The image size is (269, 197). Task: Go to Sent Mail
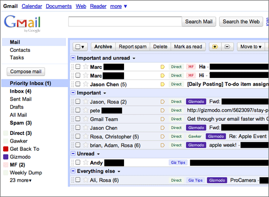pyautogui.click(x=20, y=99)
